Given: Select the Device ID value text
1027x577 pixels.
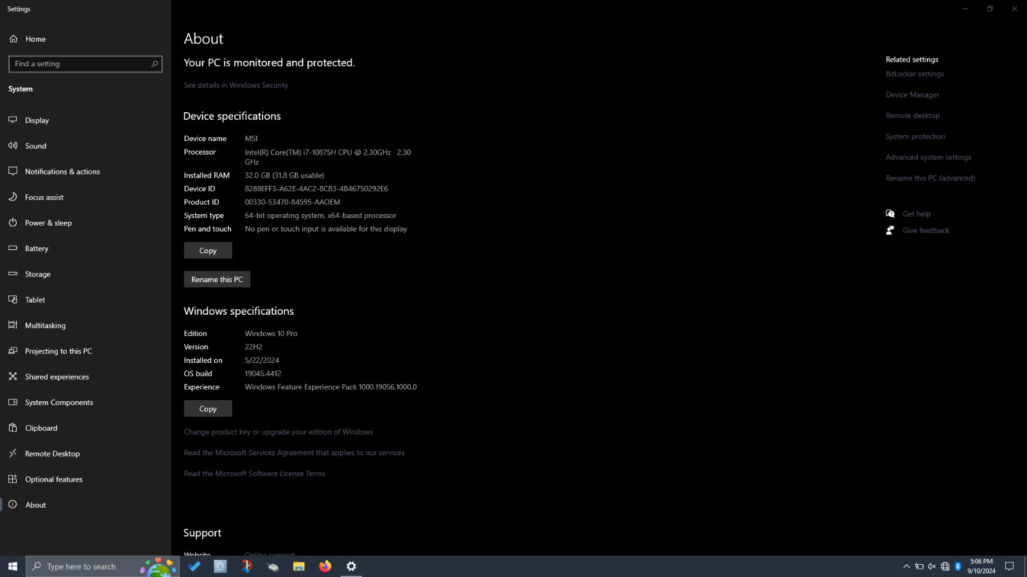Looking at the screenshot, I should (x=316, y=189).
